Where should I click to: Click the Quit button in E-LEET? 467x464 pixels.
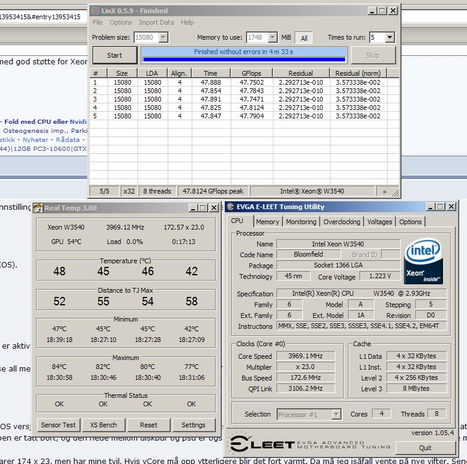click(425, 448)
